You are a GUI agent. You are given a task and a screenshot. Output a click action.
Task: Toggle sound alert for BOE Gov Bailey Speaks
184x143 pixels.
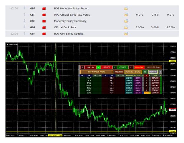[24, 33]
